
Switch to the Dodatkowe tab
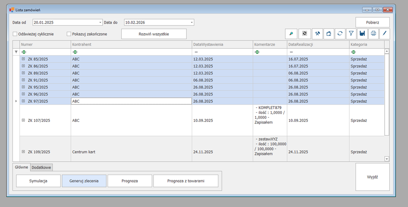coord(42,167)
